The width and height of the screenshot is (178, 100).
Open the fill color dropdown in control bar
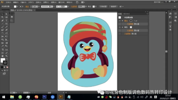coord(17,7)
